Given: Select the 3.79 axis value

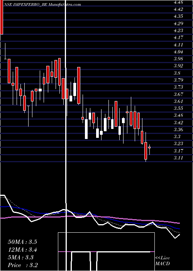Looking at the screenshot, I should (x=178, y=80).
